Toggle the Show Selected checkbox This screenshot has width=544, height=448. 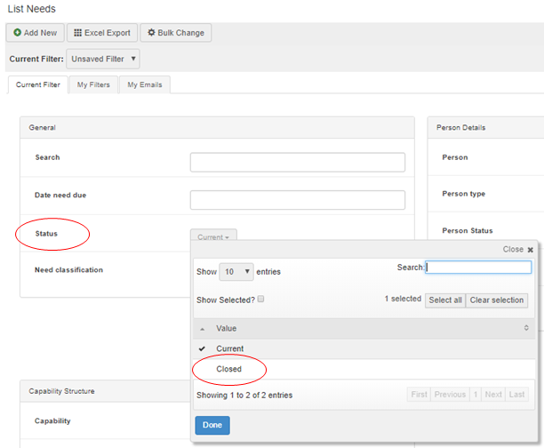tap(260, 300)
